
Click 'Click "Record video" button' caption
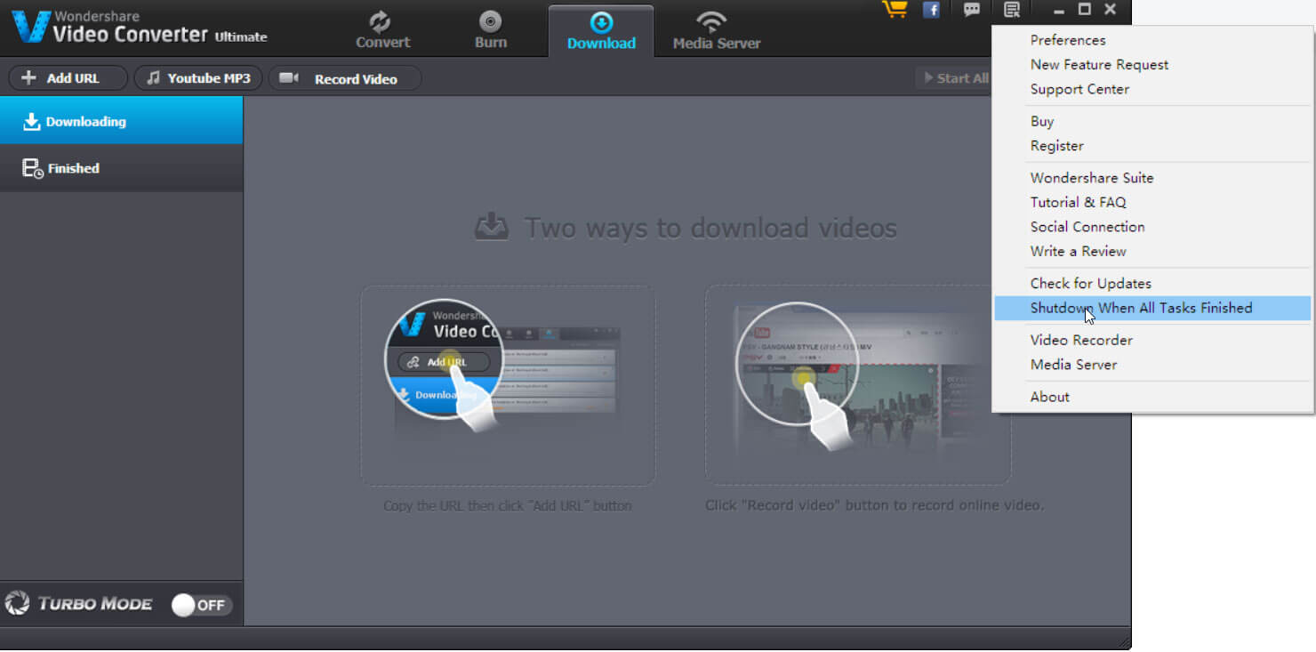coord(874,505)
